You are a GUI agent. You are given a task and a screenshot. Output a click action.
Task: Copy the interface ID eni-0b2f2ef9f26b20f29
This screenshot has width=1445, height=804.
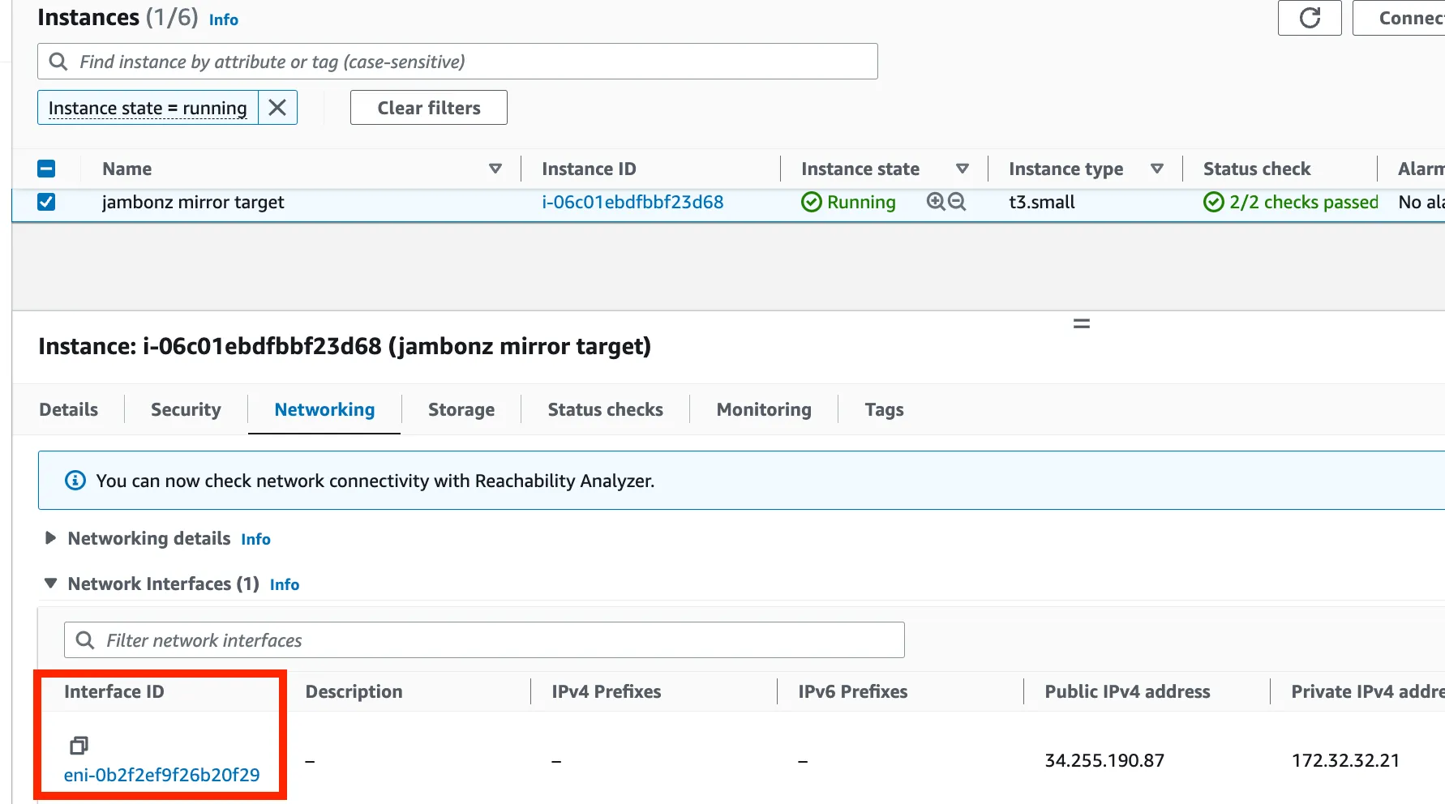click(x=79, y=745)
